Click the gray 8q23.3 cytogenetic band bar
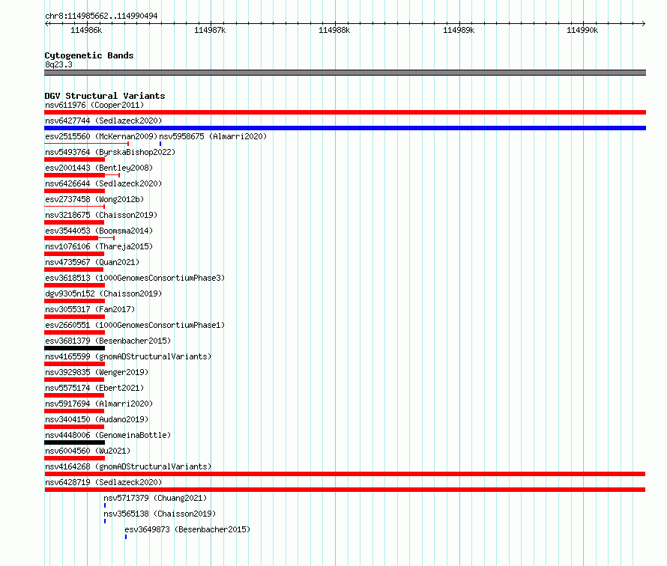This screenshot has width=667, height=566. tap(345, 73)
